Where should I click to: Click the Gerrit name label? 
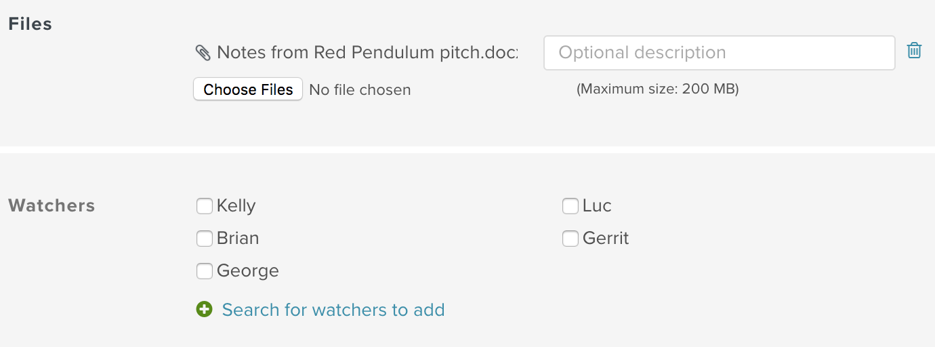pos(606,239)
